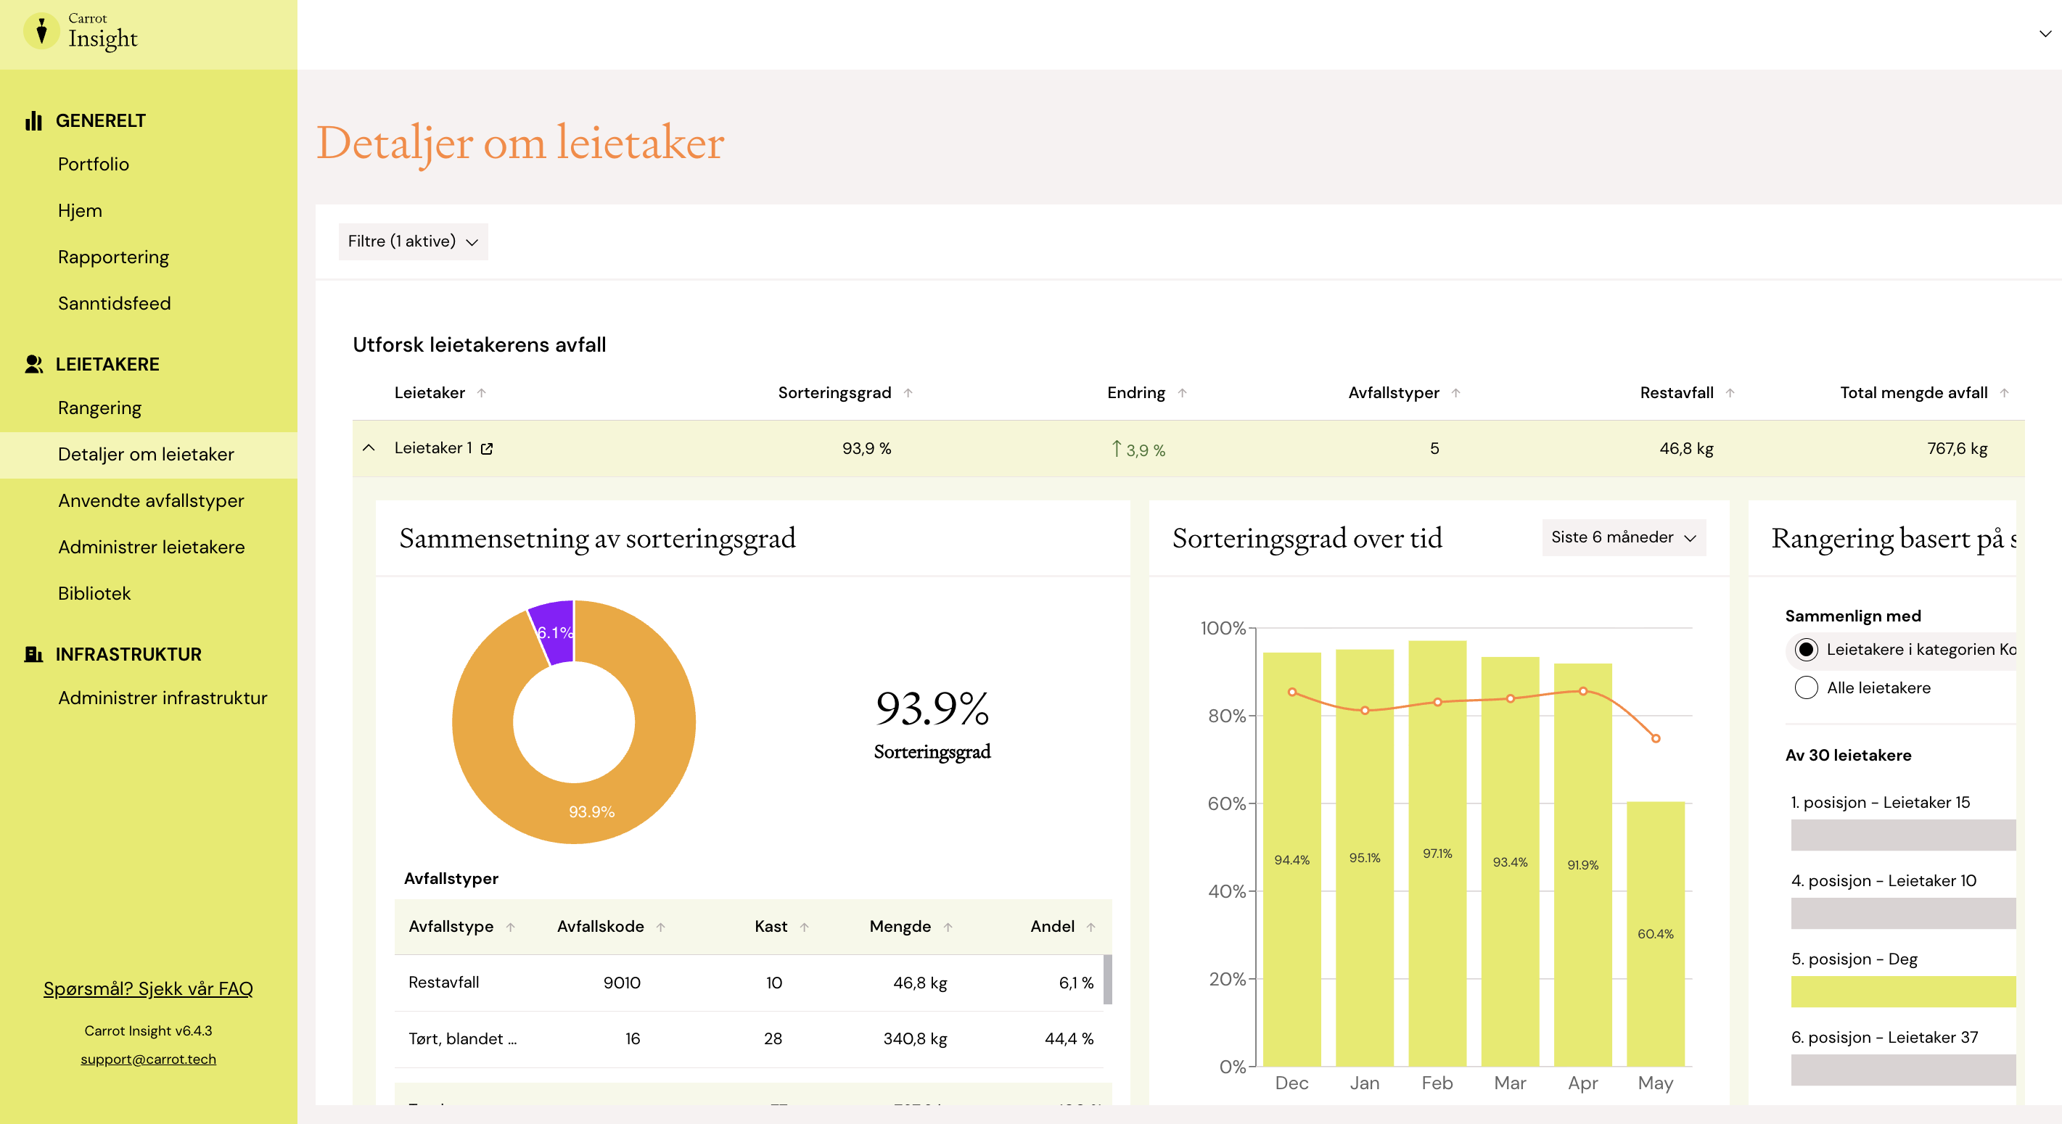Click the purple 6.1% donut slice
Image resolution: width=2062 pixels, height=1124 pixels.
coord(554,631)
